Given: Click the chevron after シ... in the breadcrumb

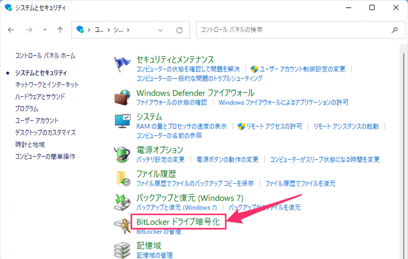Looking at the screenshot, I should pos(128,30).
